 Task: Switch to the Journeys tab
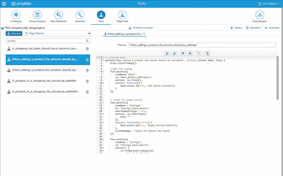pos(14,33)
